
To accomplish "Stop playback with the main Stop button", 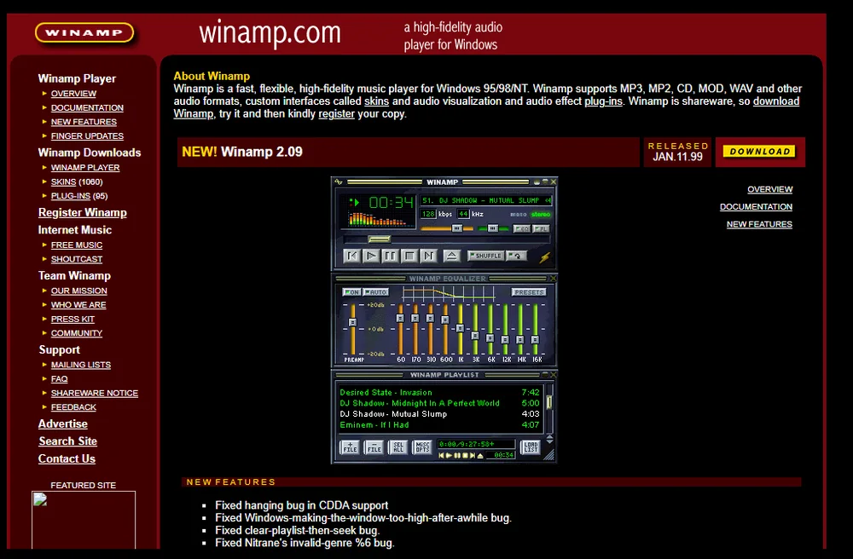I will (x=409, y=256).
